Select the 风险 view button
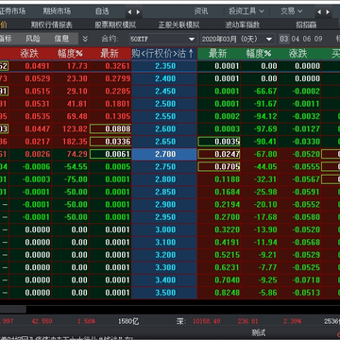The height and width of the screenshot is (340, 340). coord(33,39)
